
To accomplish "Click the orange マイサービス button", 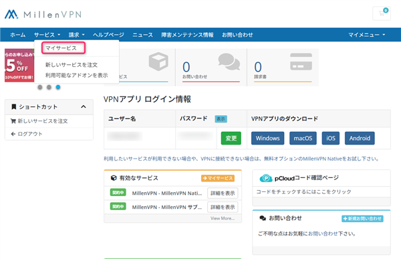I will [218, 178].
